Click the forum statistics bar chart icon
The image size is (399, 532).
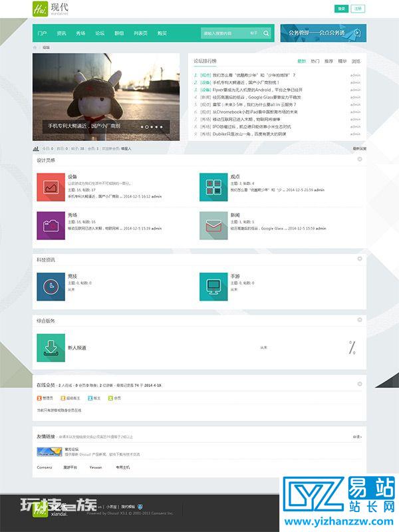36,148
